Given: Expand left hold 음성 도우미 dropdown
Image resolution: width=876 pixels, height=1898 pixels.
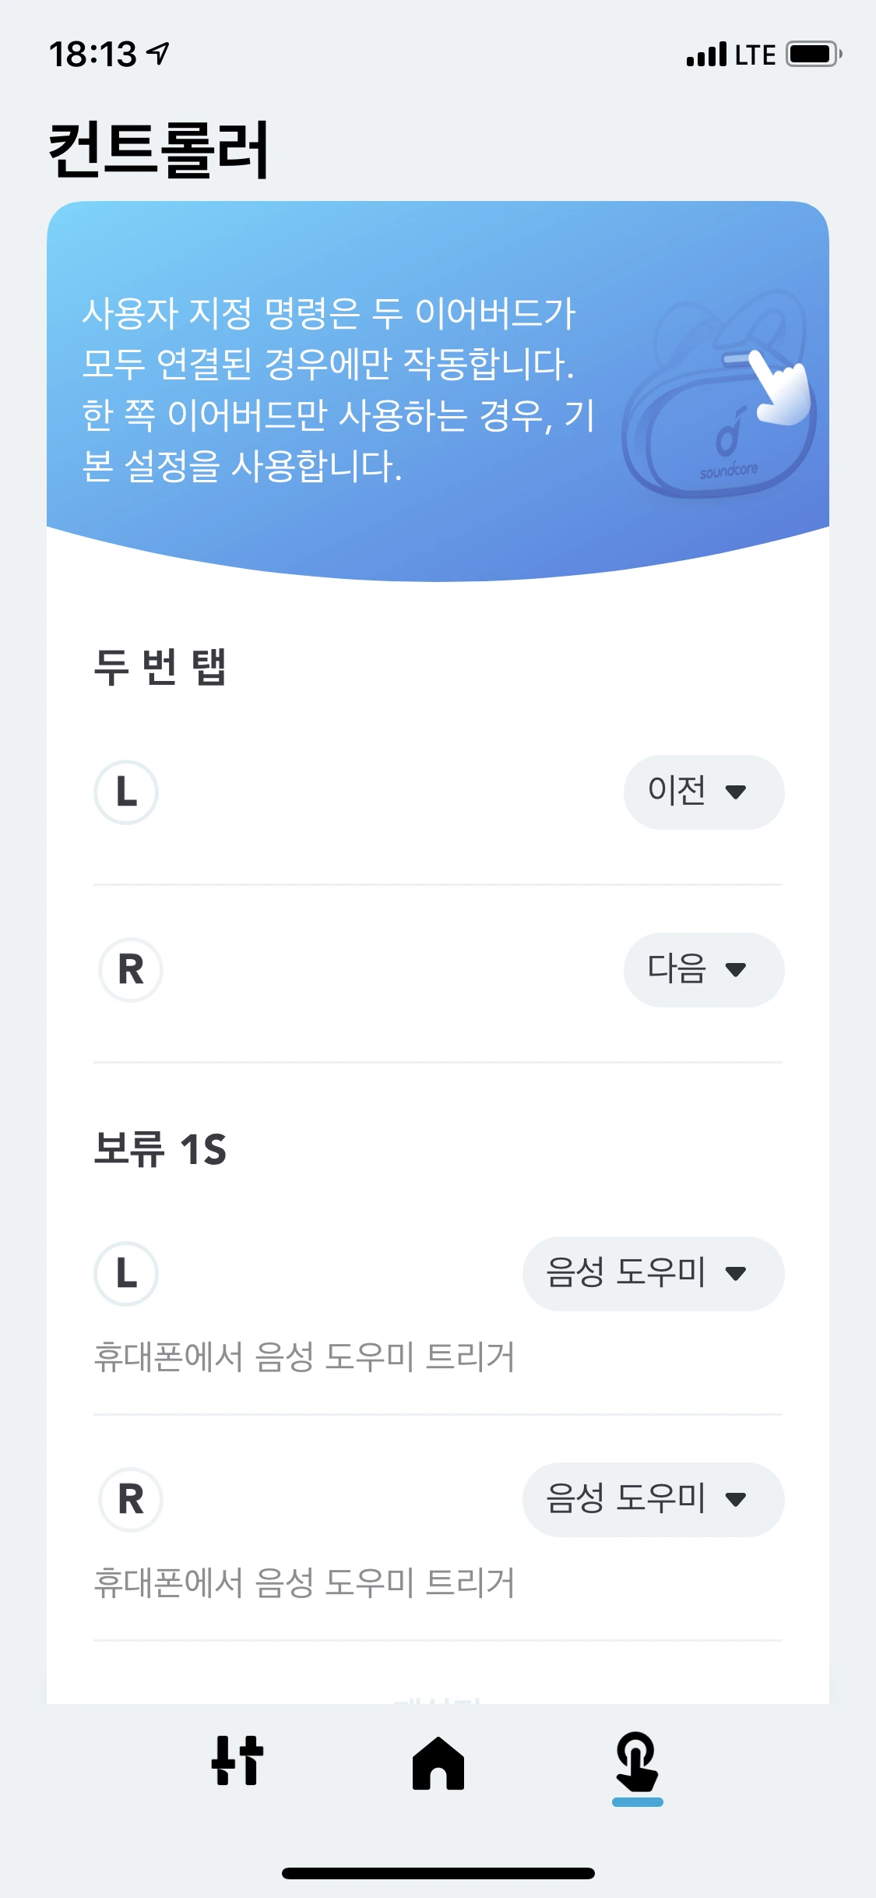Looking at the screenshot, I should pyautogui.click(x=653, y=1274).
